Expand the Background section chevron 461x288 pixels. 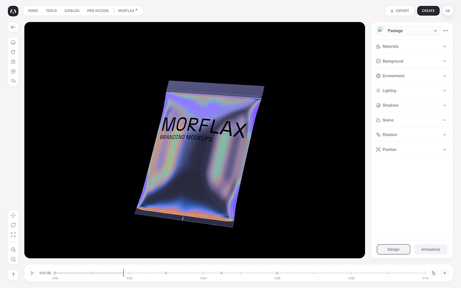coord(444,61)
